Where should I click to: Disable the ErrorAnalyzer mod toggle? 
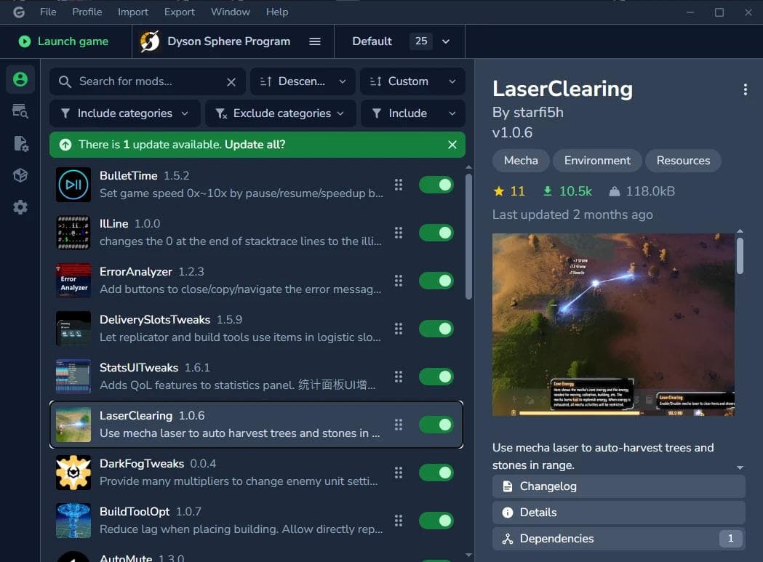(x=436, y=280)
